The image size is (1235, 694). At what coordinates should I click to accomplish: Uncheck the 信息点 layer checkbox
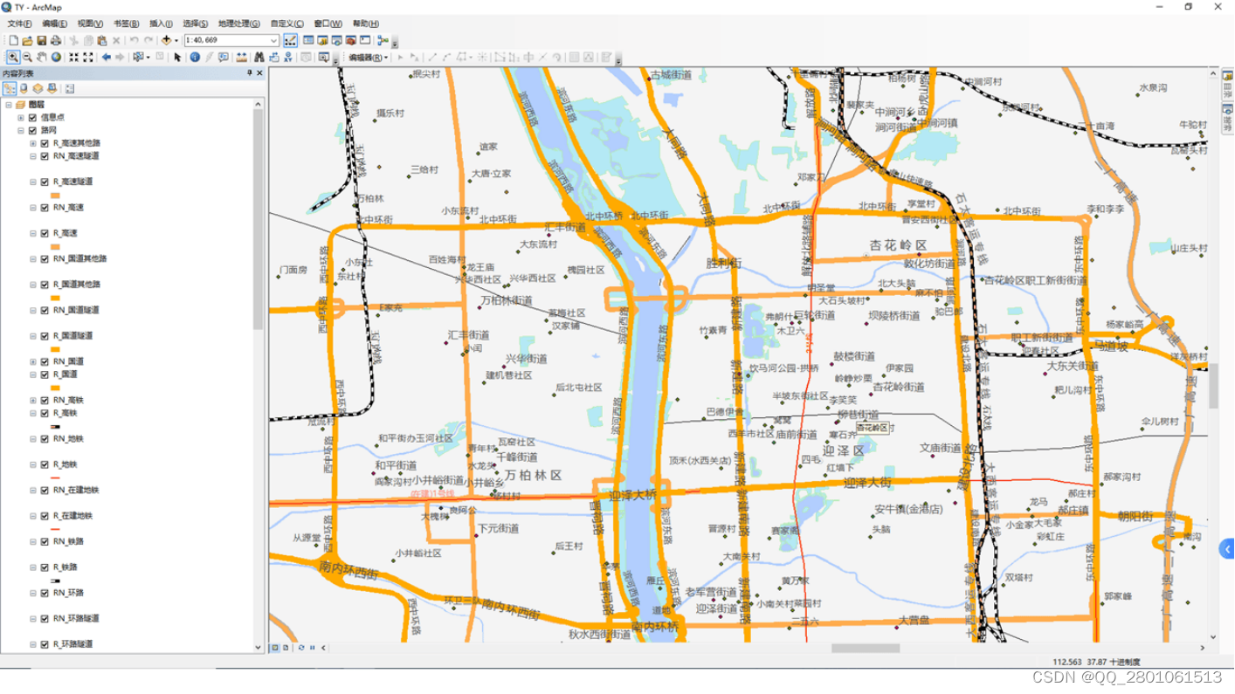[x=32, y=117]
